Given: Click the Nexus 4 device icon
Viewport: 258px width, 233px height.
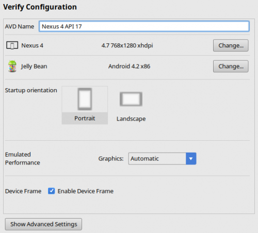Looking at the screenshot, I should 12,45.
